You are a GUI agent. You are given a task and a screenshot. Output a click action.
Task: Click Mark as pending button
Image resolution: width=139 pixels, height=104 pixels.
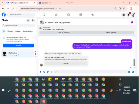[64, 33]
